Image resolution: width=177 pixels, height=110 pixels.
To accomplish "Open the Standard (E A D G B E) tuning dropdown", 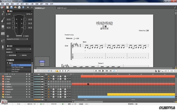I will pos(17,39).
